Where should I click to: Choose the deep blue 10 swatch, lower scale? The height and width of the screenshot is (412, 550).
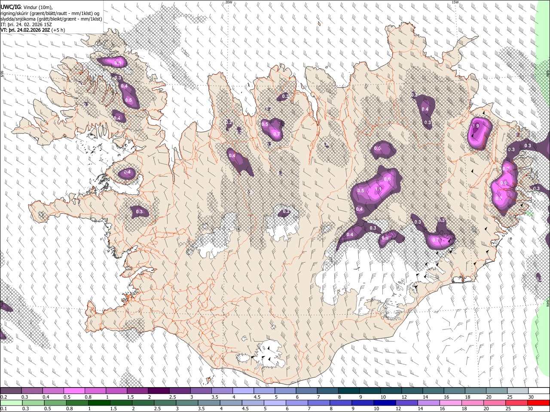384,403
